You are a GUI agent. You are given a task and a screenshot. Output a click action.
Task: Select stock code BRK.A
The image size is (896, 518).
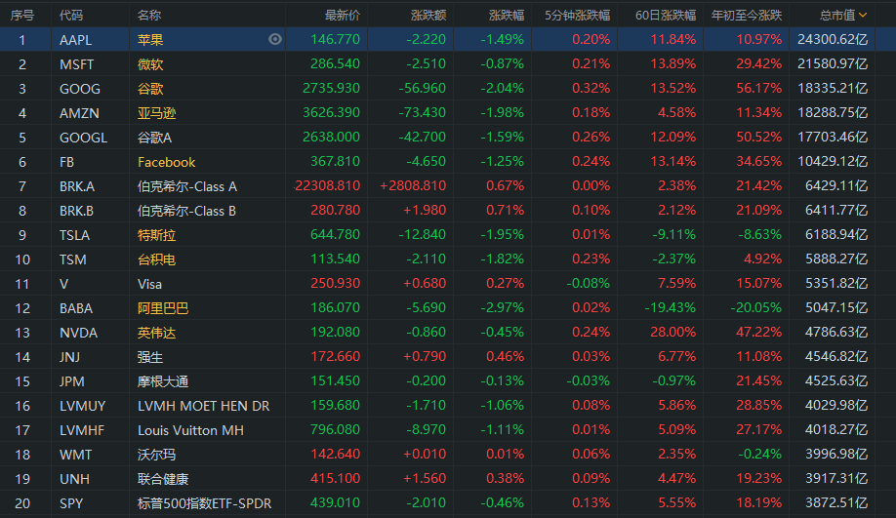point(77,186)
